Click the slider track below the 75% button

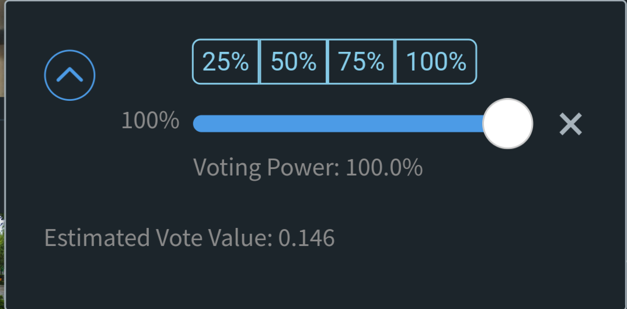coord(361,124)
